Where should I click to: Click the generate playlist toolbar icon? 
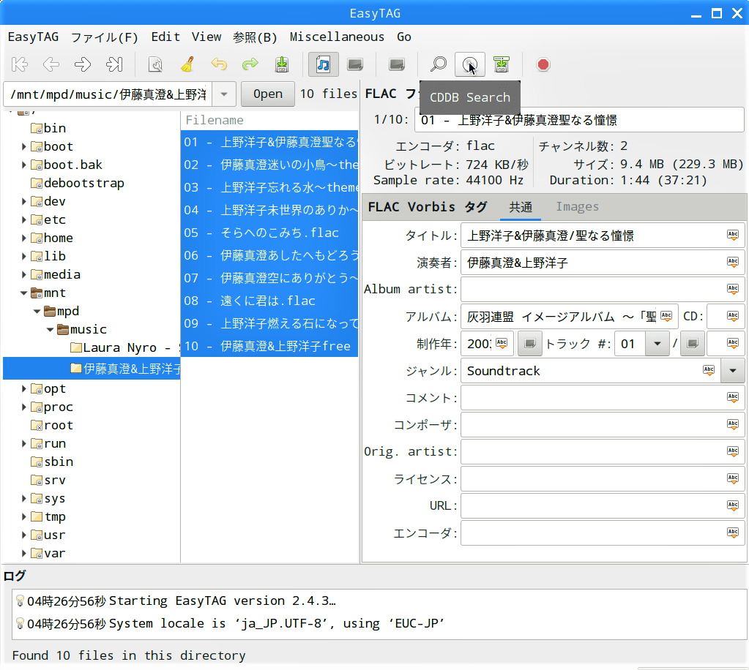[502, 64]
